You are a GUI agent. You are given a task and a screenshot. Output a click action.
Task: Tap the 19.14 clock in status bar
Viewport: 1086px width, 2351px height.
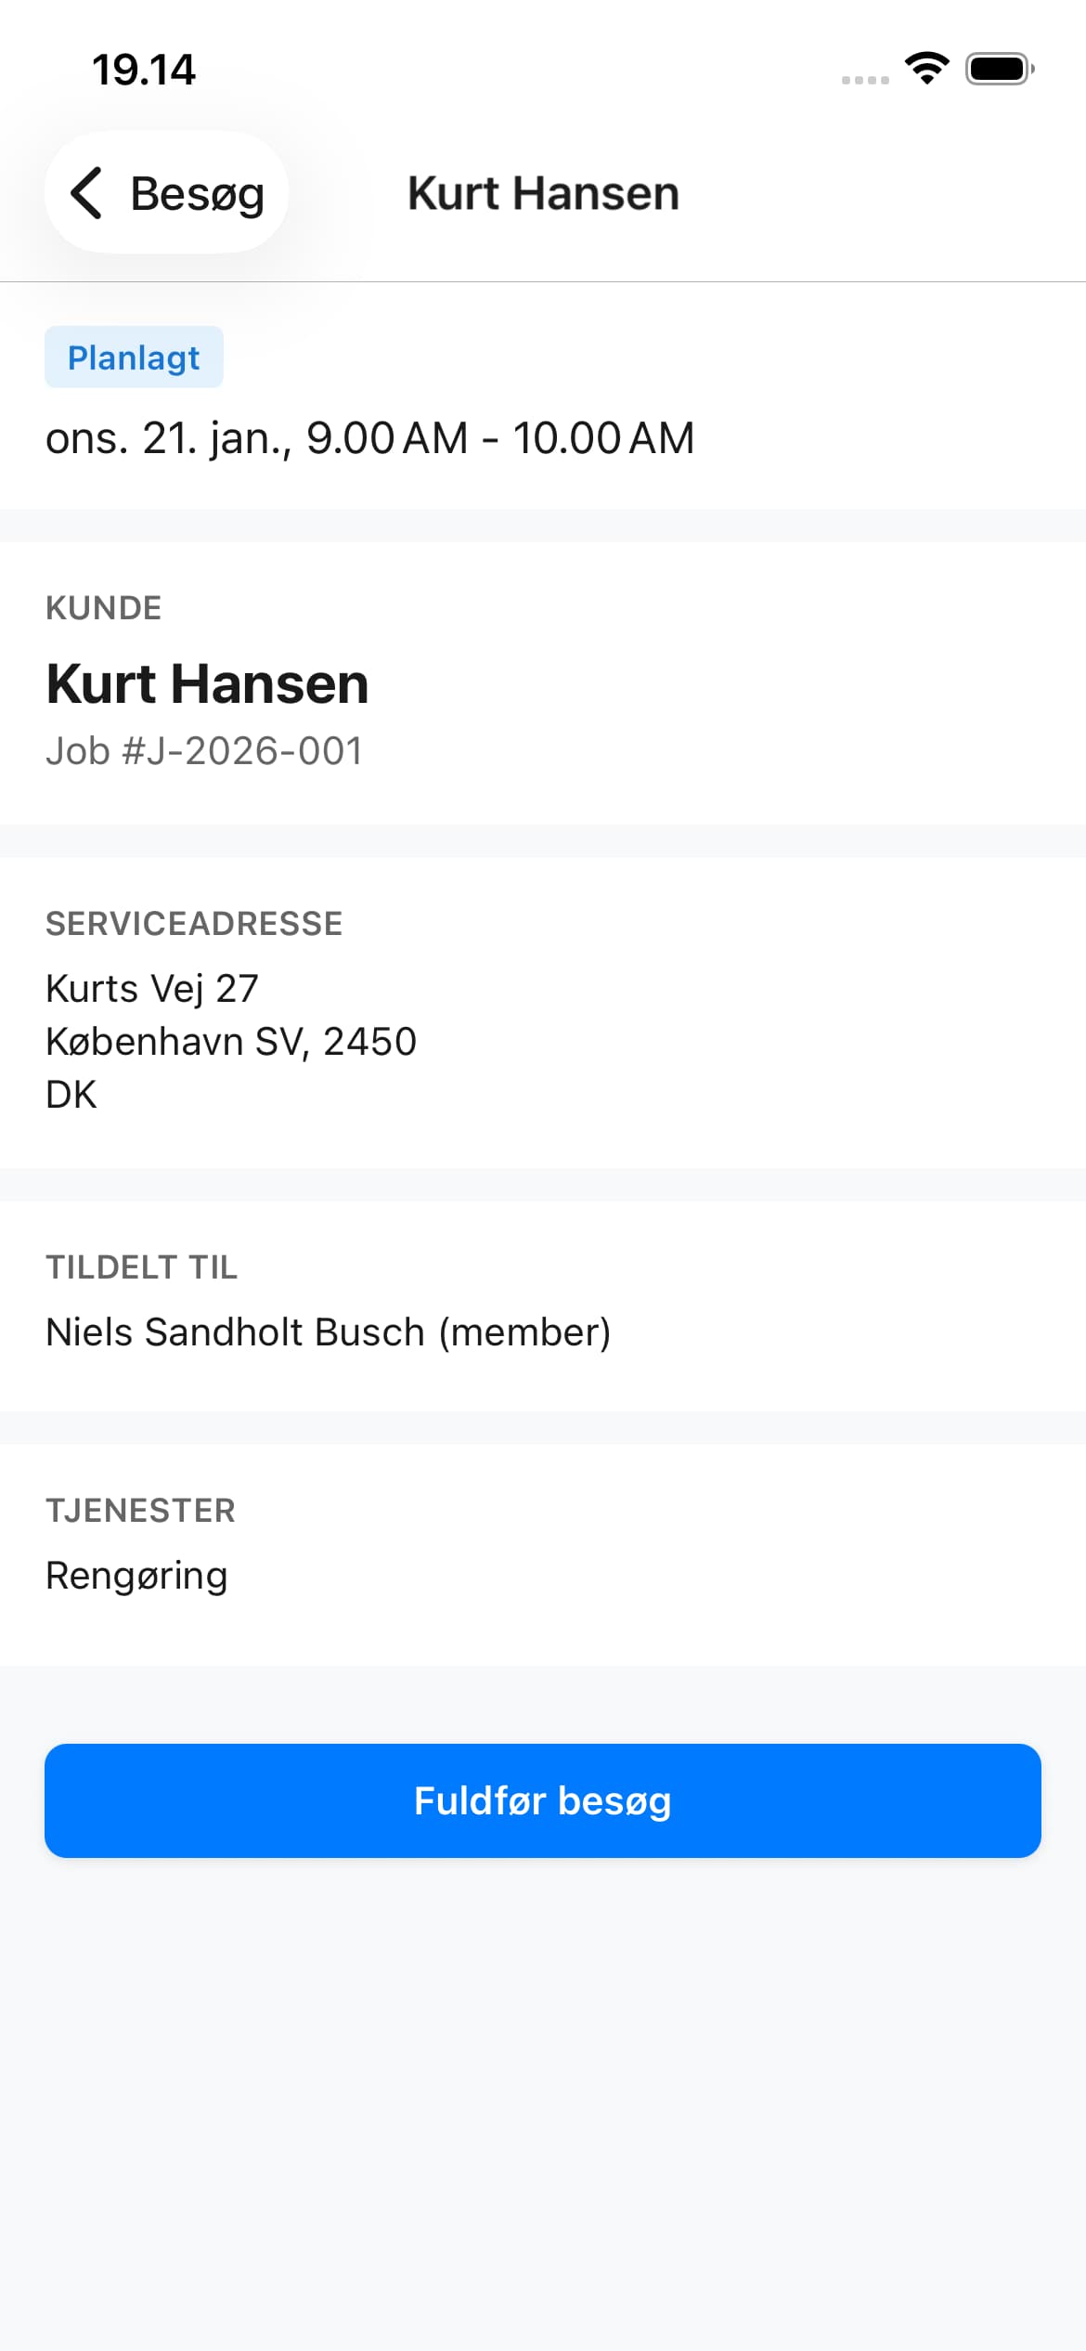[144, 70]
